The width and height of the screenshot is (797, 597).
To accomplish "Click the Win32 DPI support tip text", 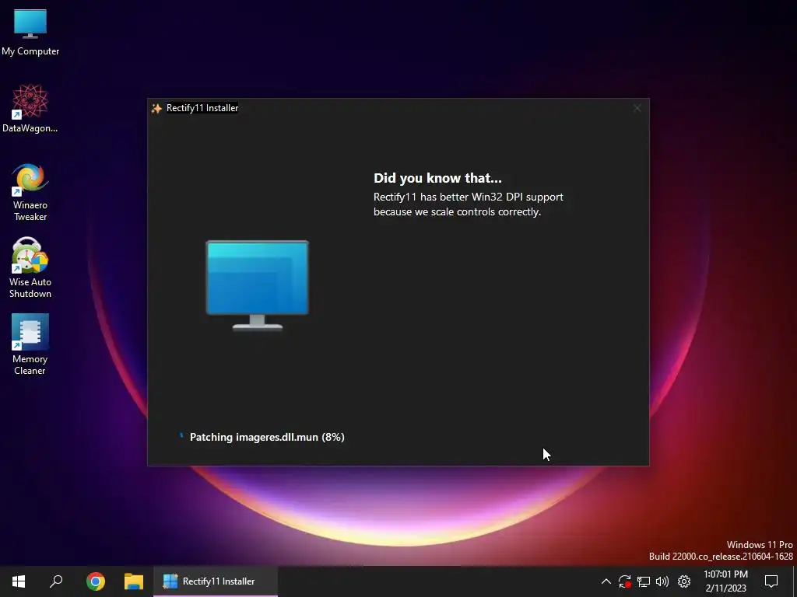I will [468, 204].
